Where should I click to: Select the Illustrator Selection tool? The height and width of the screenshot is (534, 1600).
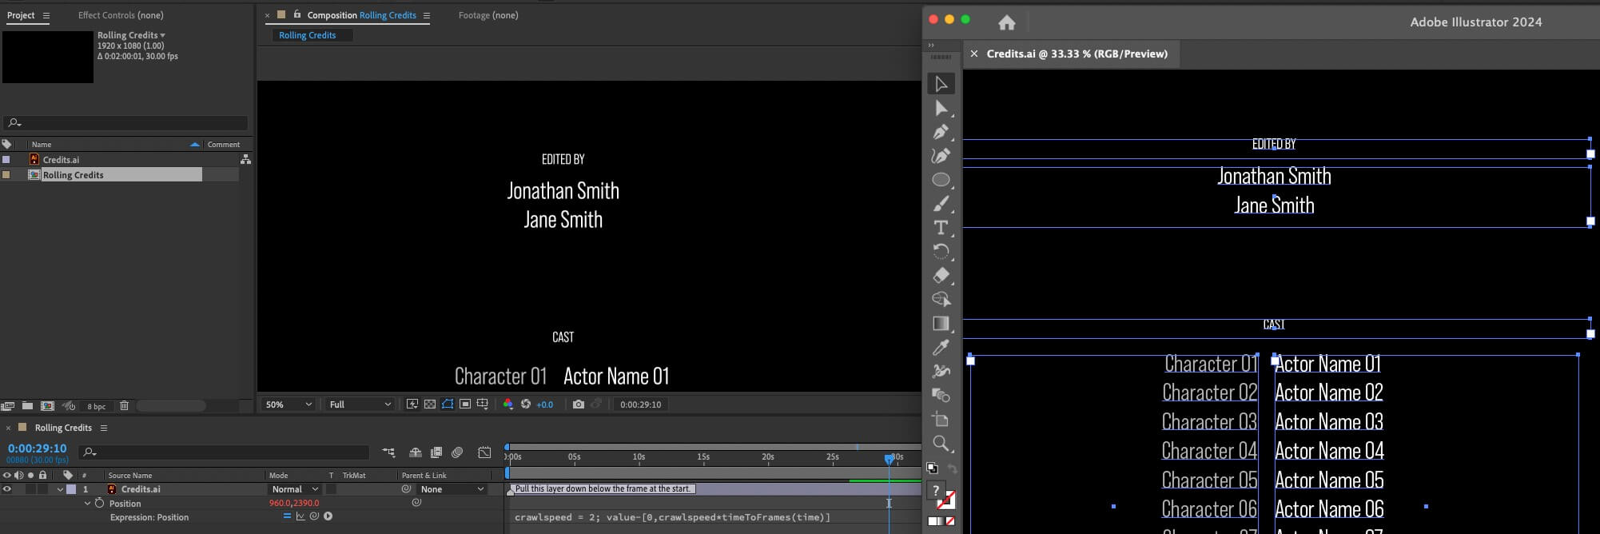pyautogui.click(x=941, y=84)
